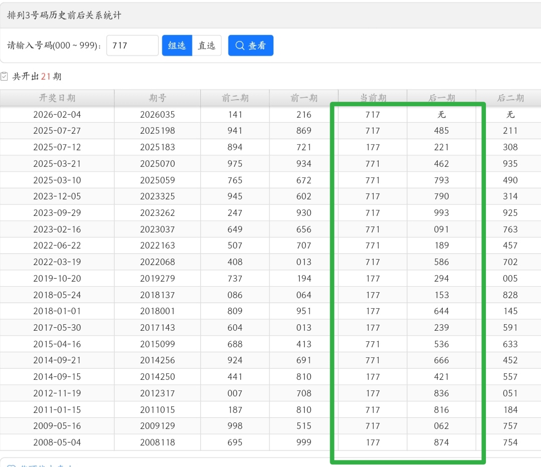Click the number input field showing 717
This screenshot has width=541, height=467.
point(132,45)
